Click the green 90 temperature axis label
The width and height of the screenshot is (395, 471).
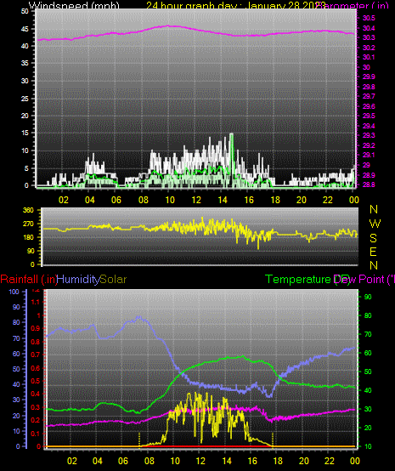click(x=368, y=297)
